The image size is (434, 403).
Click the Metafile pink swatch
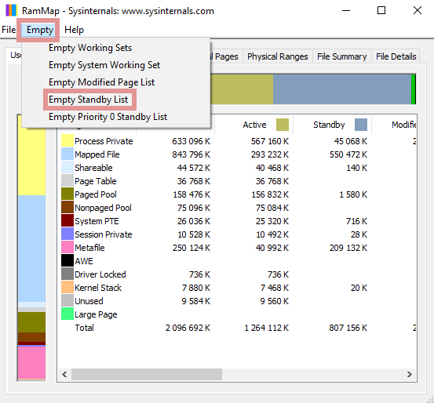tap(67, 247)
